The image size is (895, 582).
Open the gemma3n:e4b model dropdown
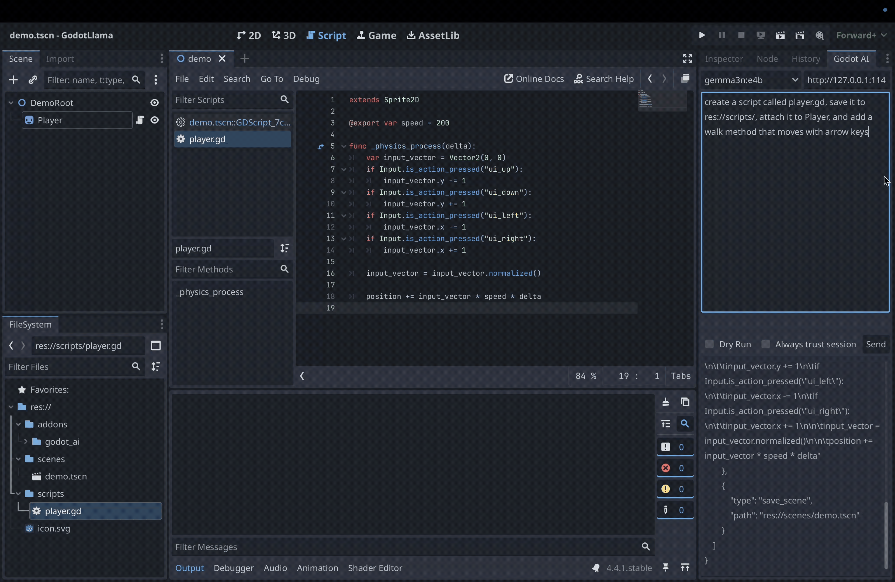click(751, 80)
